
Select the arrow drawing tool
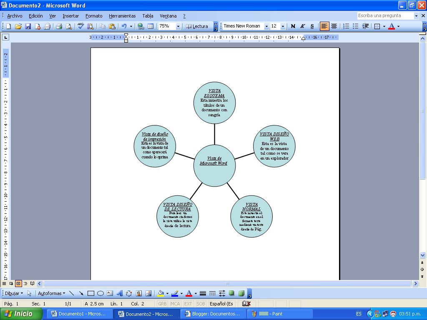coord(81,293)
